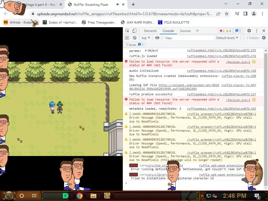Expand more DevTools tabs chevron
268x201 pixels.
tap(197, 31)
